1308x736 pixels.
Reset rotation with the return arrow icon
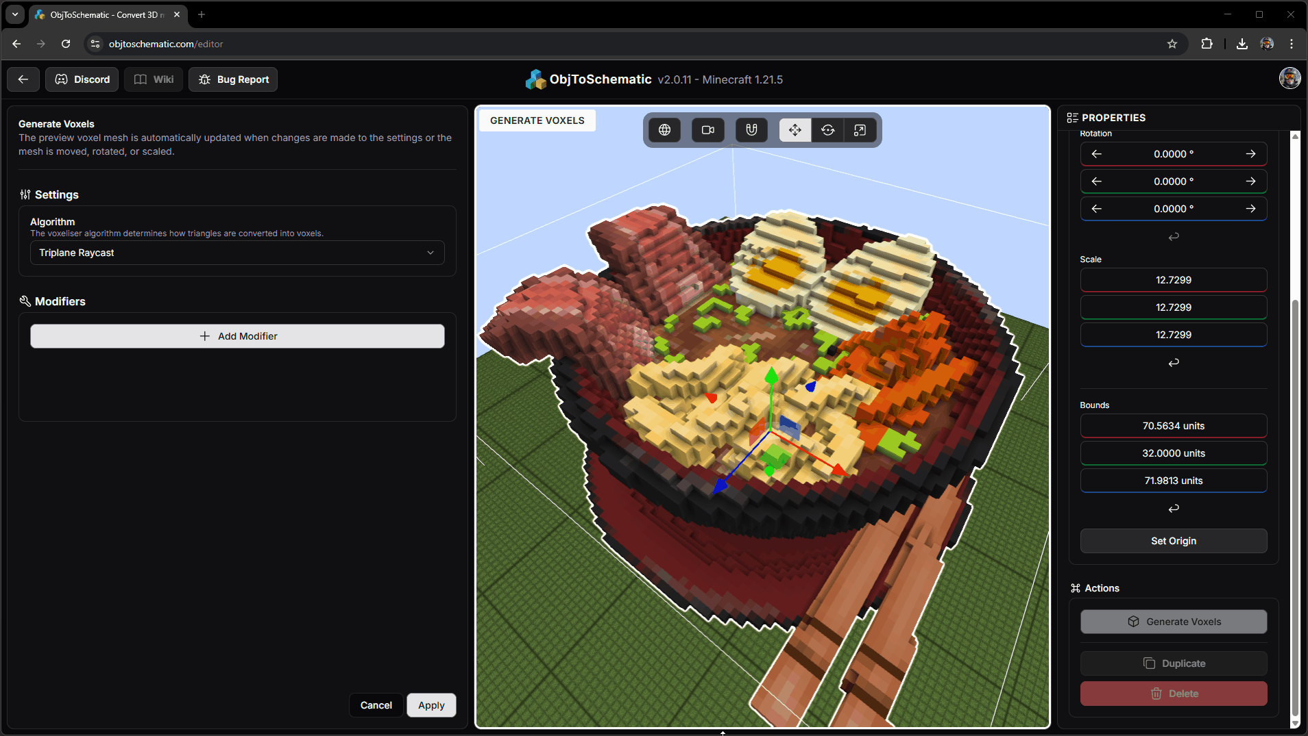tap(1174, 236)
